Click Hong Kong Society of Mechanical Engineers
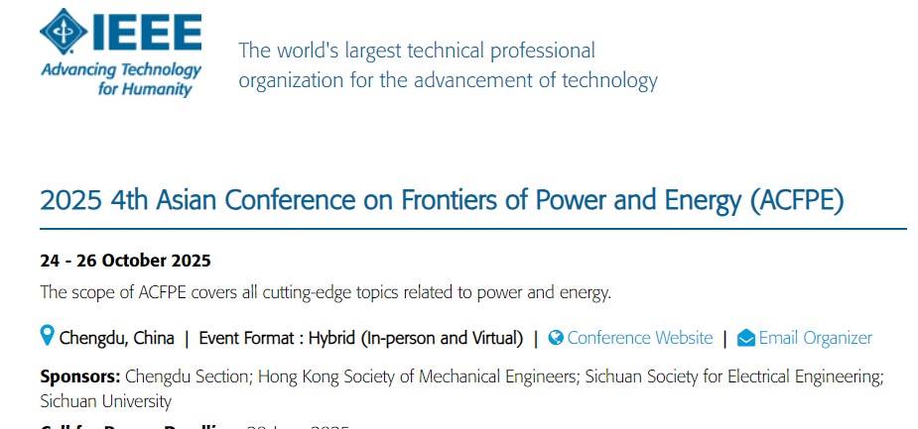Viewport: 918px width, 429px height. 418,376
